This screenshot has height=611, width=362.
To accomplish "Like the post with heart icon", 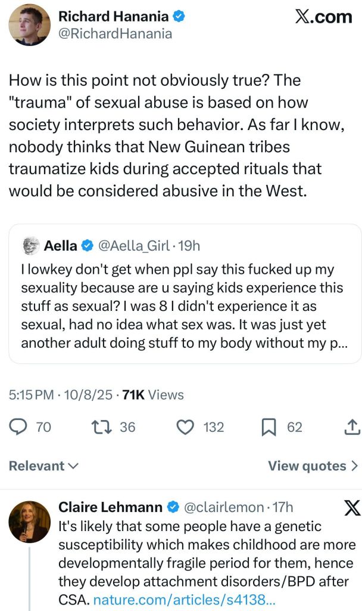I will tap(186, 427).
